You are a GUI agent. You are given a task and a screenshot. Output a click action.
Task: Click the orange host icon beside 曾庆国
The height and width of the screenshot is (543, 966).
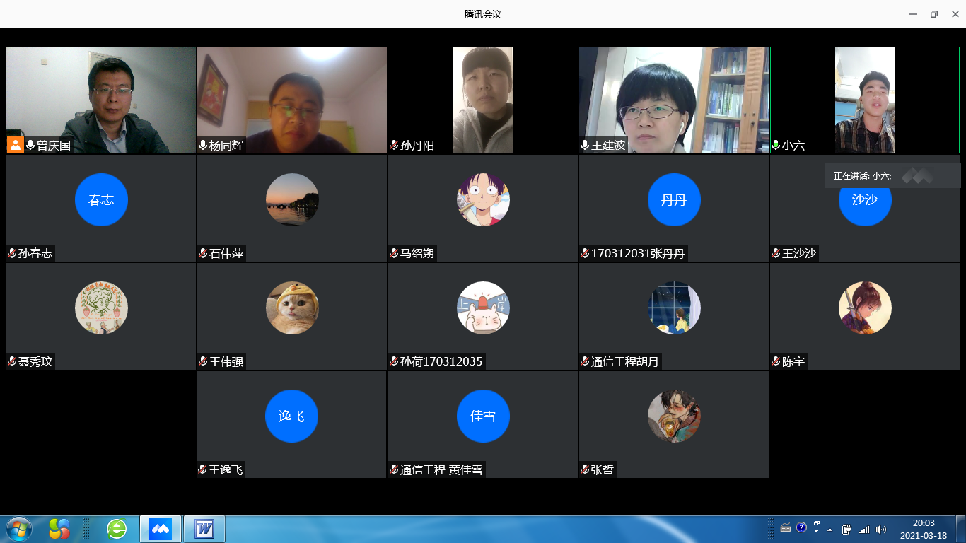point(15,145)
